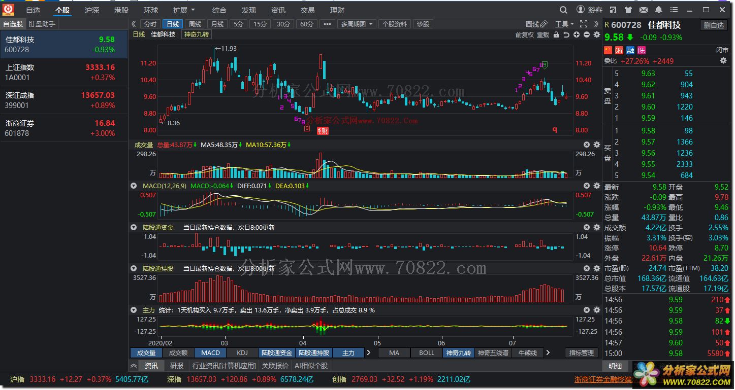Viewport: 735px width, 390px height.
Task: Open settings gear of 陆股通持股 panel
Action: (597, 269)
